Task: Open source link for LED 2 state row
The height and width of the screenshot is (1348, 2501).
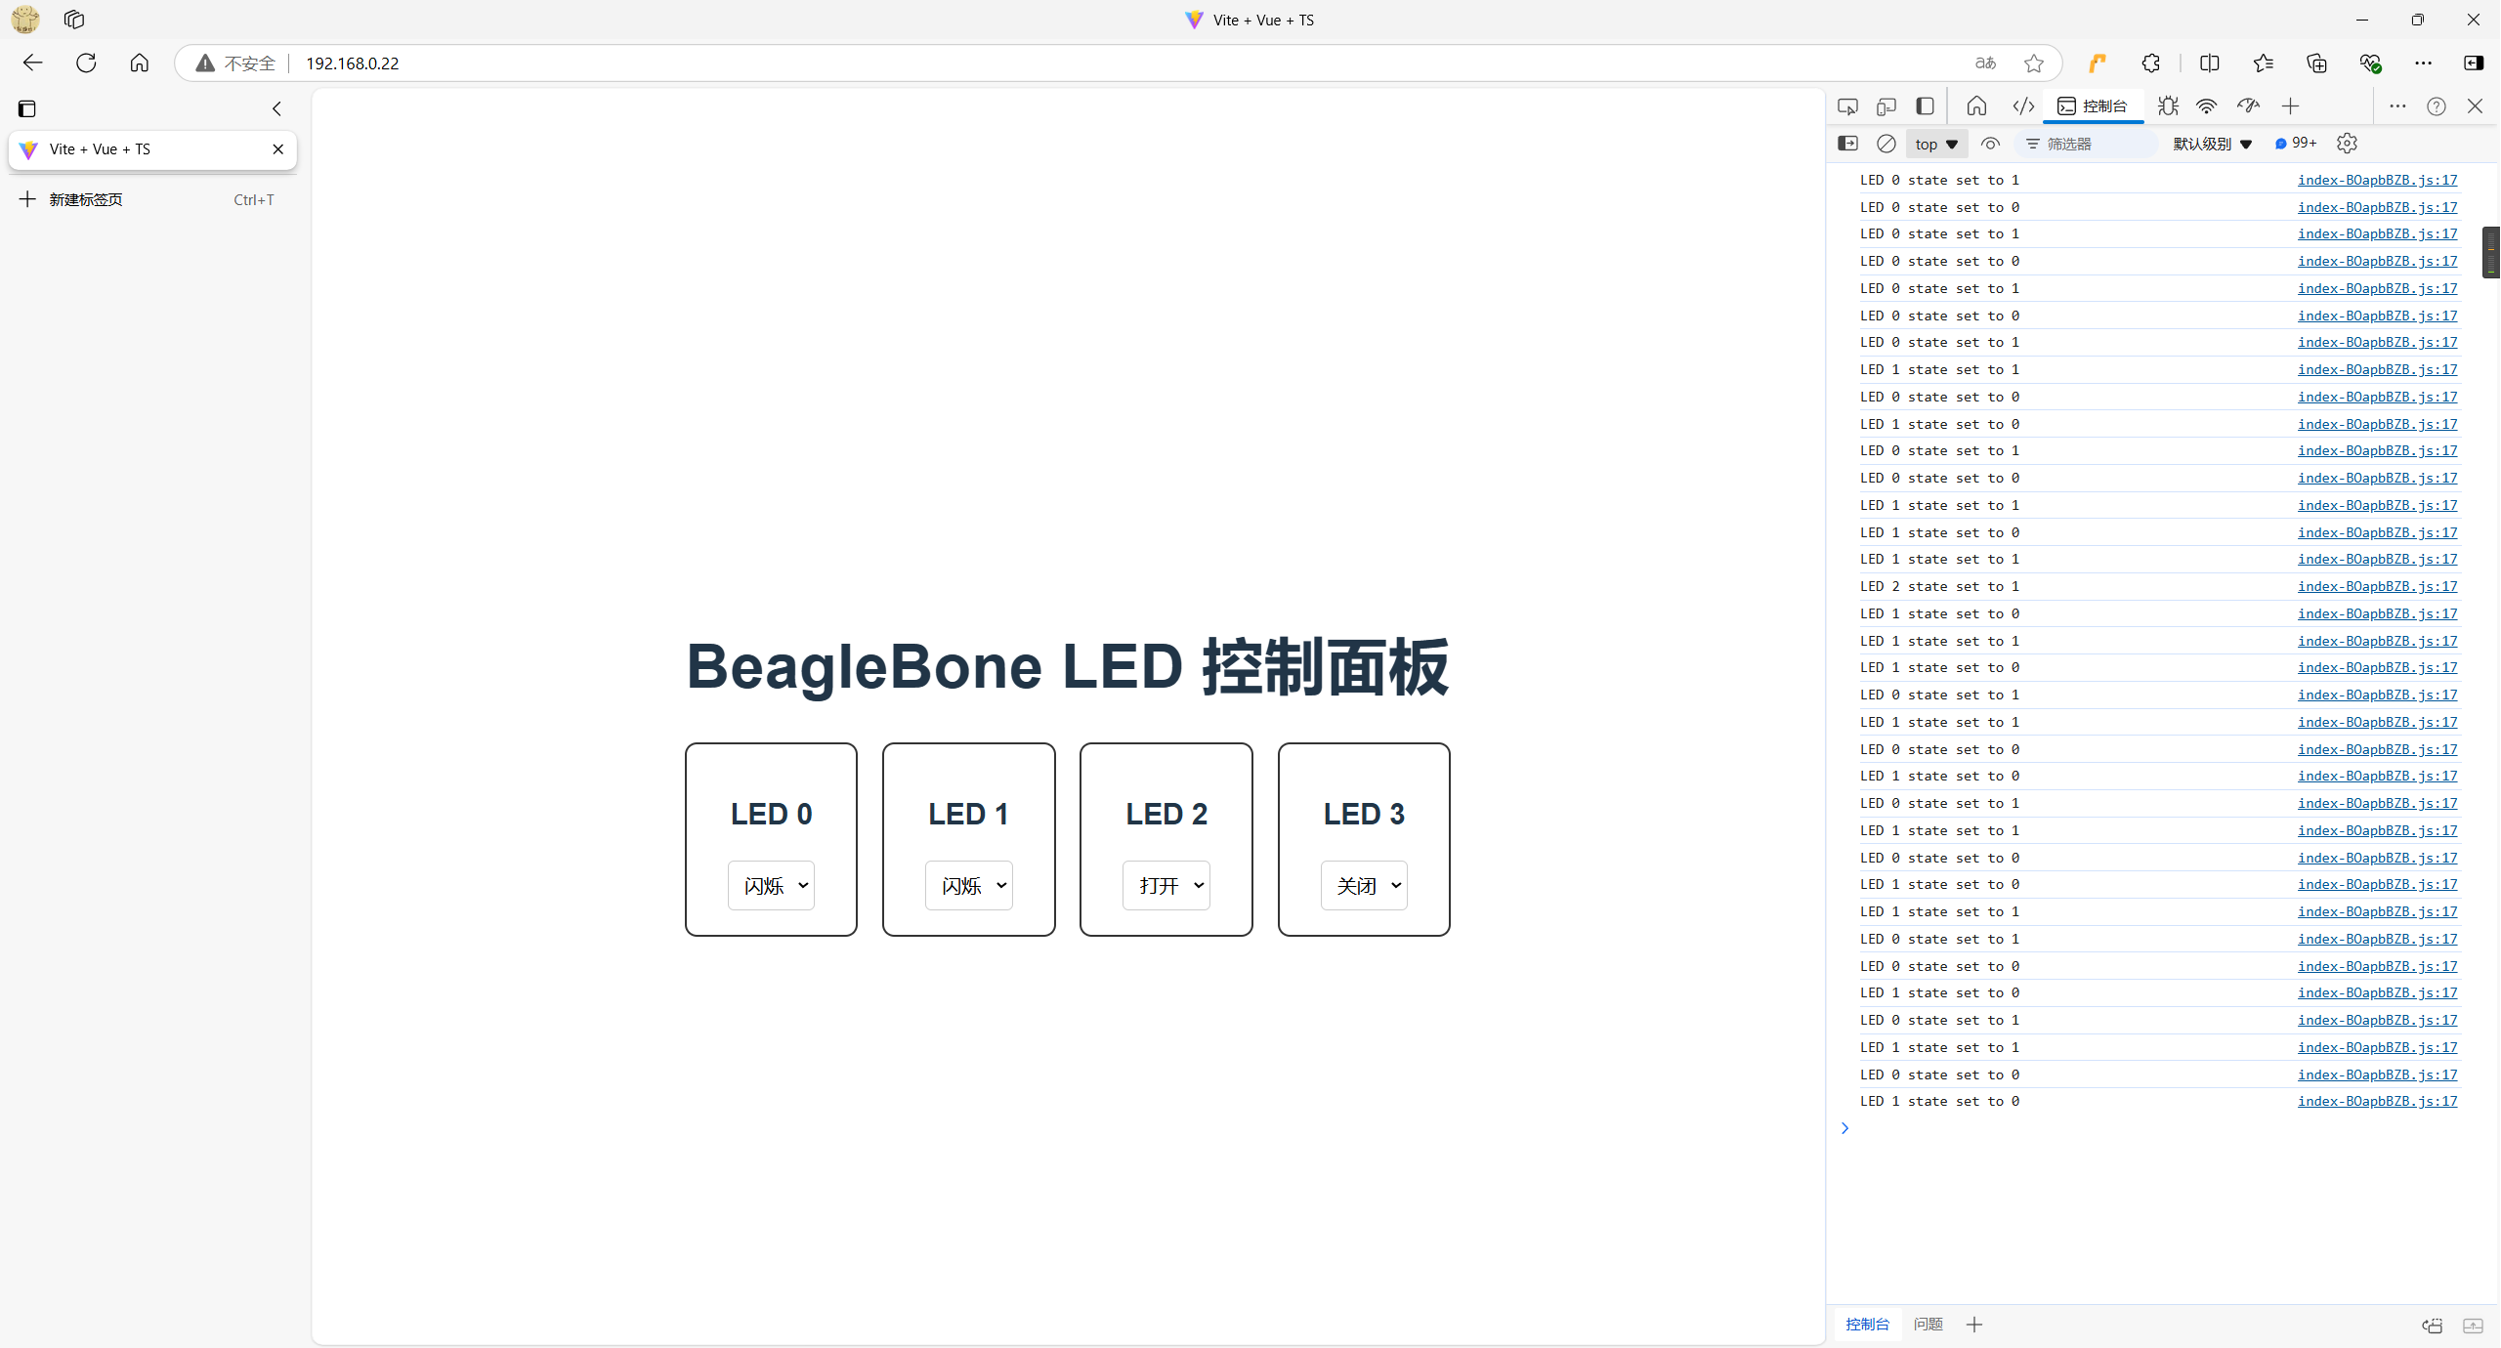Action: pos(2377,587)
